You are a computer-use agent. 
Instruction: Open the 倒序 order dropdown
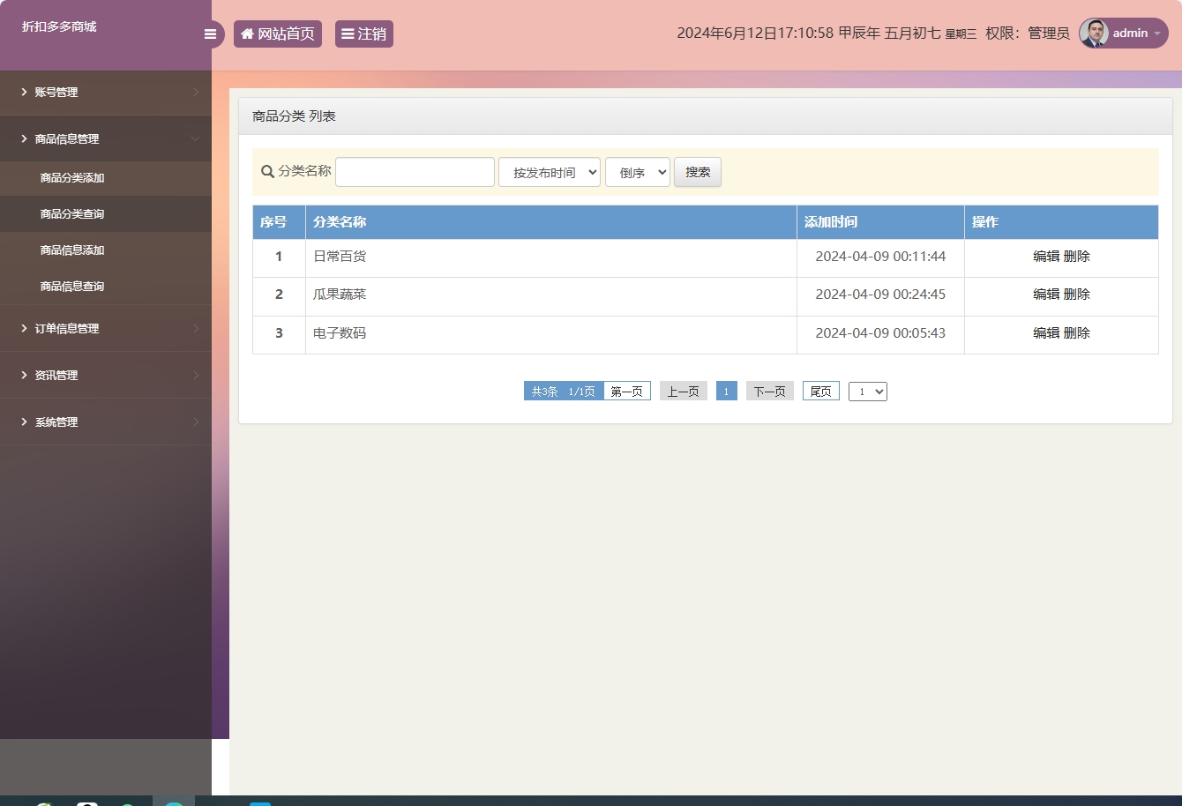637,172
